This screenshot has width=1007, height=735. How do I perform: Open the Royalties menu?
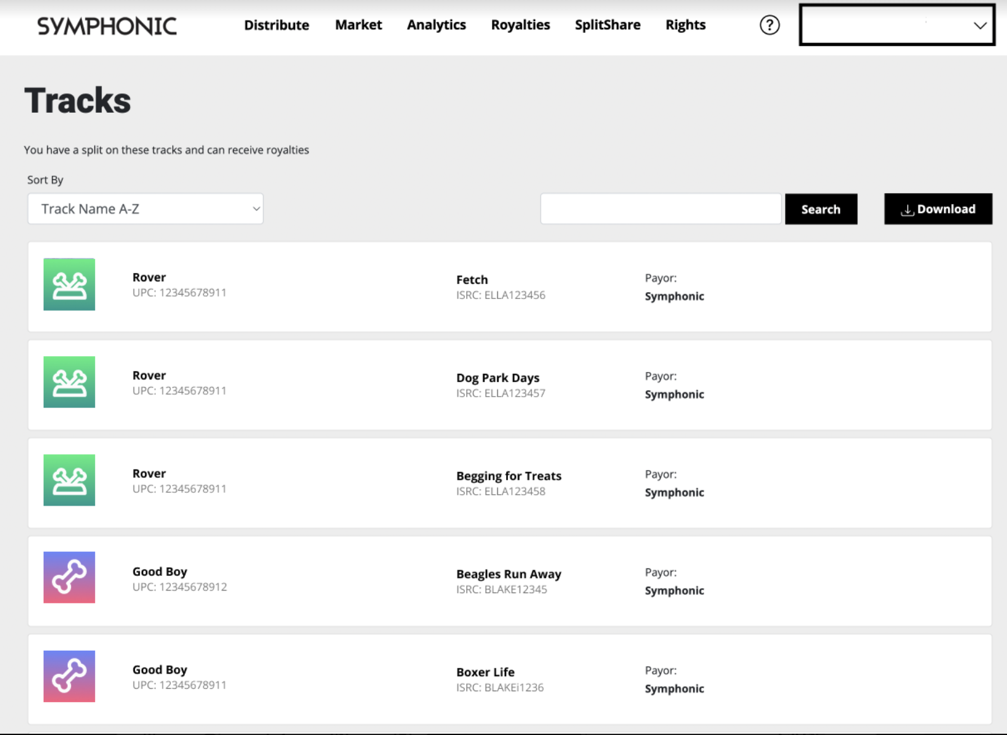tap(521, 25)
